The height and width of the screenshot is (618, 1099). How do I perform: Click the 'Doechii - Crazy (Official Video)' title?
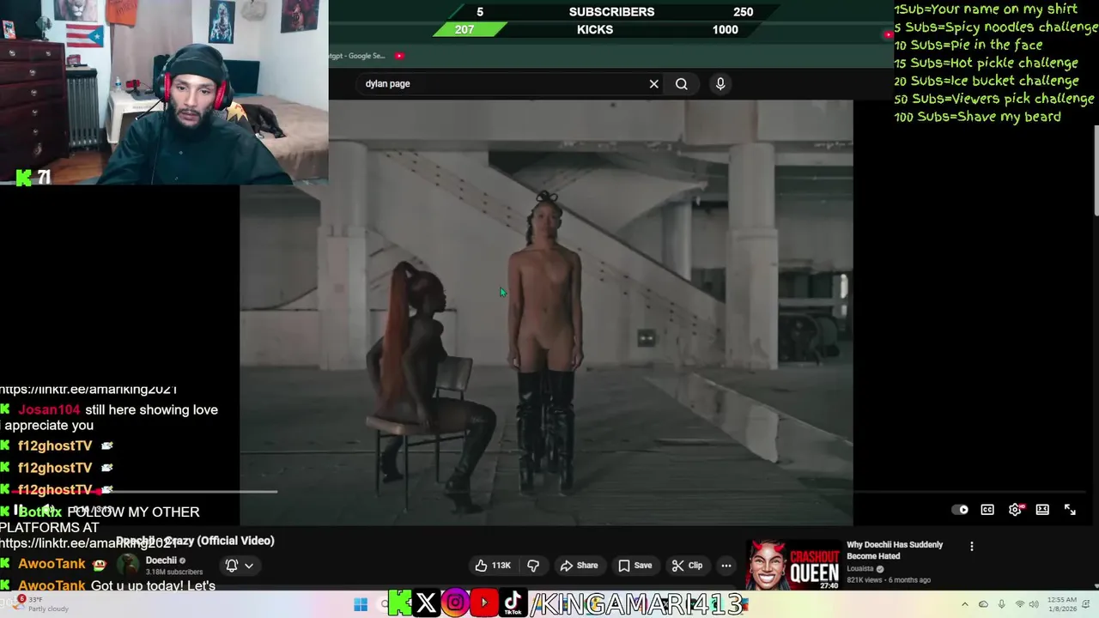click(195, 541)
